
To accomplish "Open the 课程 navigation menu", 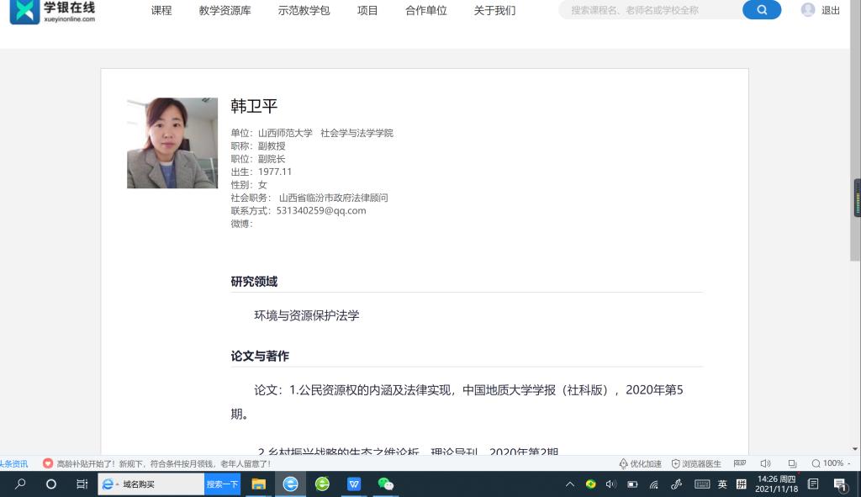I will pyautogui.click(x=161, y=11).
